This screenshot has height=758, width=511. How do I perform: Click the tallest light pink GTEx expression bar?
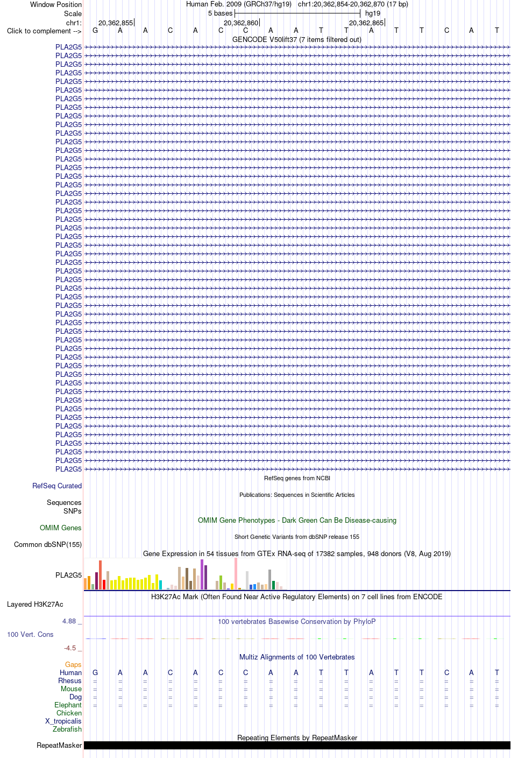pyautogui.click(x=236, y=574)
